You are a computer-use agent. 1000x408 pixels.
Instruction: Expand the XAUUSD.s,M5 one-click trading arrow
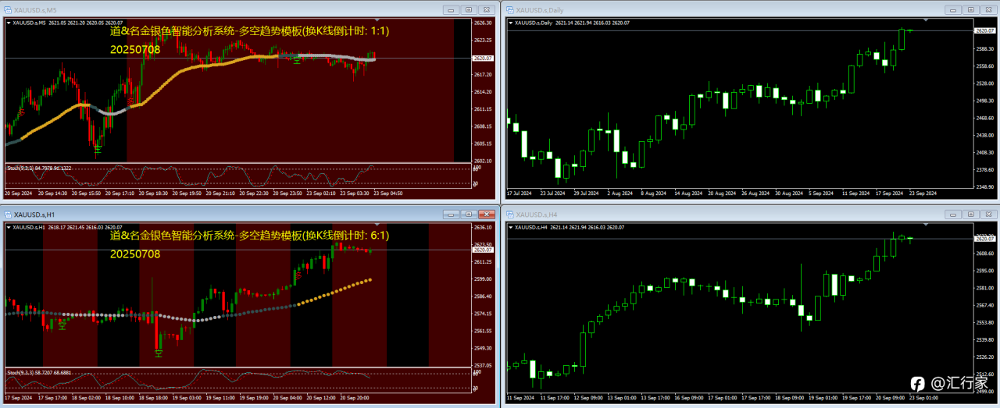9,23
